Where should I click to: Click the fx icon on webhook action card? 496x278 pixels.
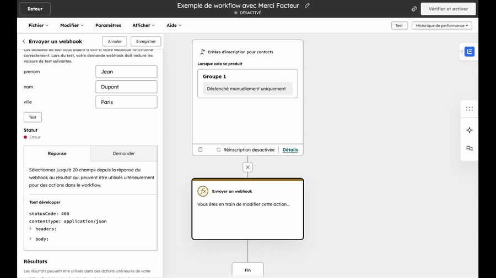point(203,191)
